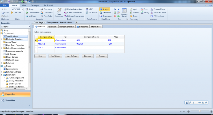Click Copy in the Clipboard group
213x115 pixels.
pyautogui.click(x=5, y=13)
